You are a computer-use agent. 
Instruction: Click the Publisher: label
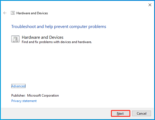click(18, 96)
